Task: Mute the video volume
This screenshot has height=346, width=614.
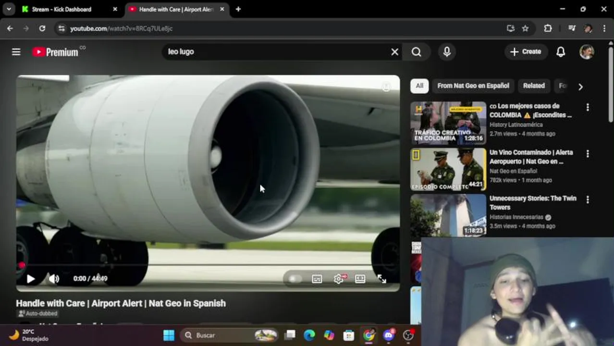Action: (54, 279)
